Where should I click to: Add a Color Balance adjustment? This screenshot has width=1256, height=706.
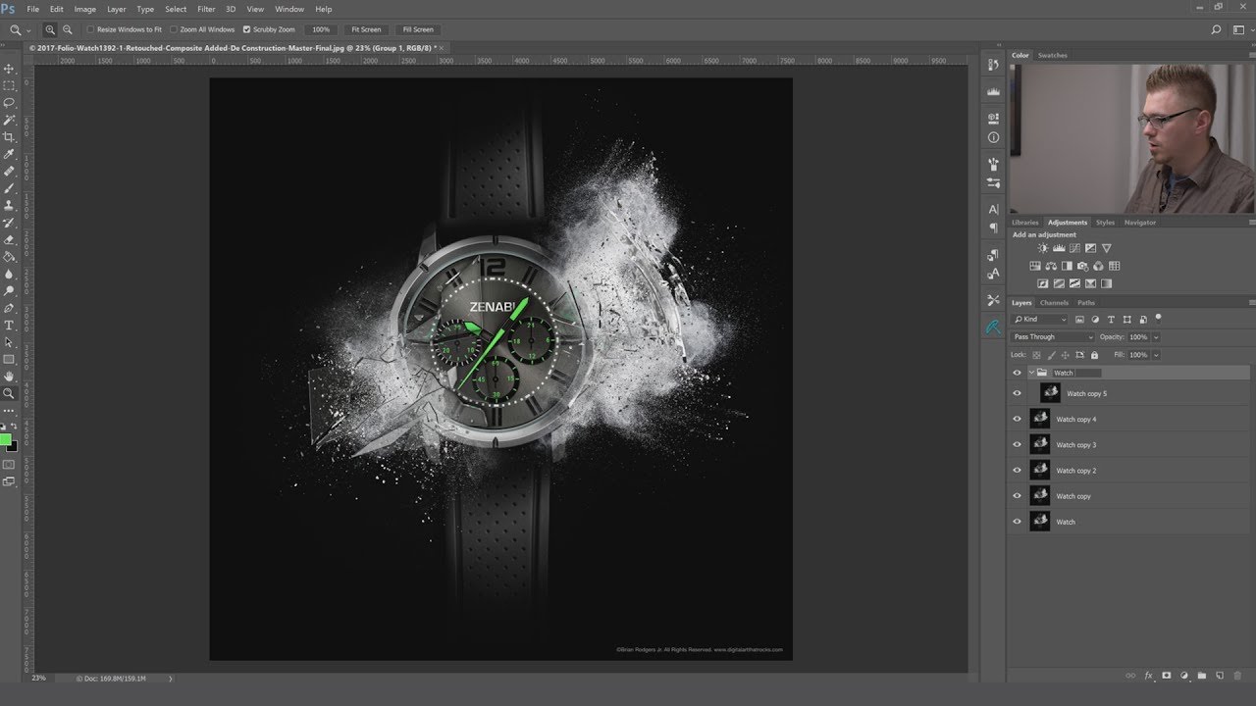1051,266
